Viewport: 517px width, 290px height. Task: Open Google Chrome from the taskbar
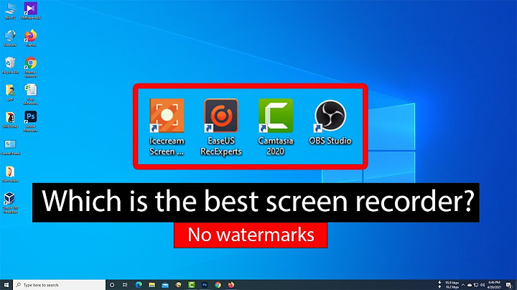[x=218, y=285]
